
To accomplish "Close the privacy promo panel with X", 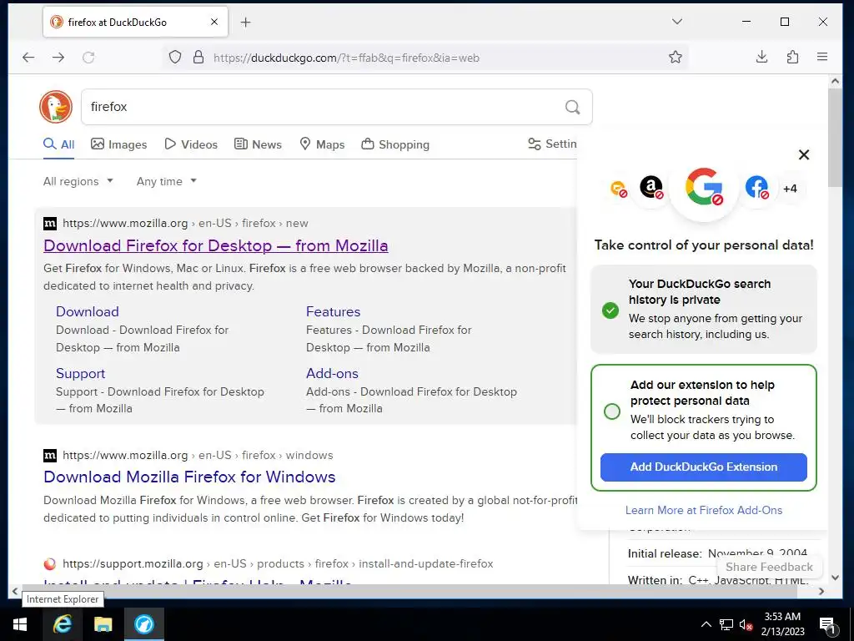I will [804, 154].
